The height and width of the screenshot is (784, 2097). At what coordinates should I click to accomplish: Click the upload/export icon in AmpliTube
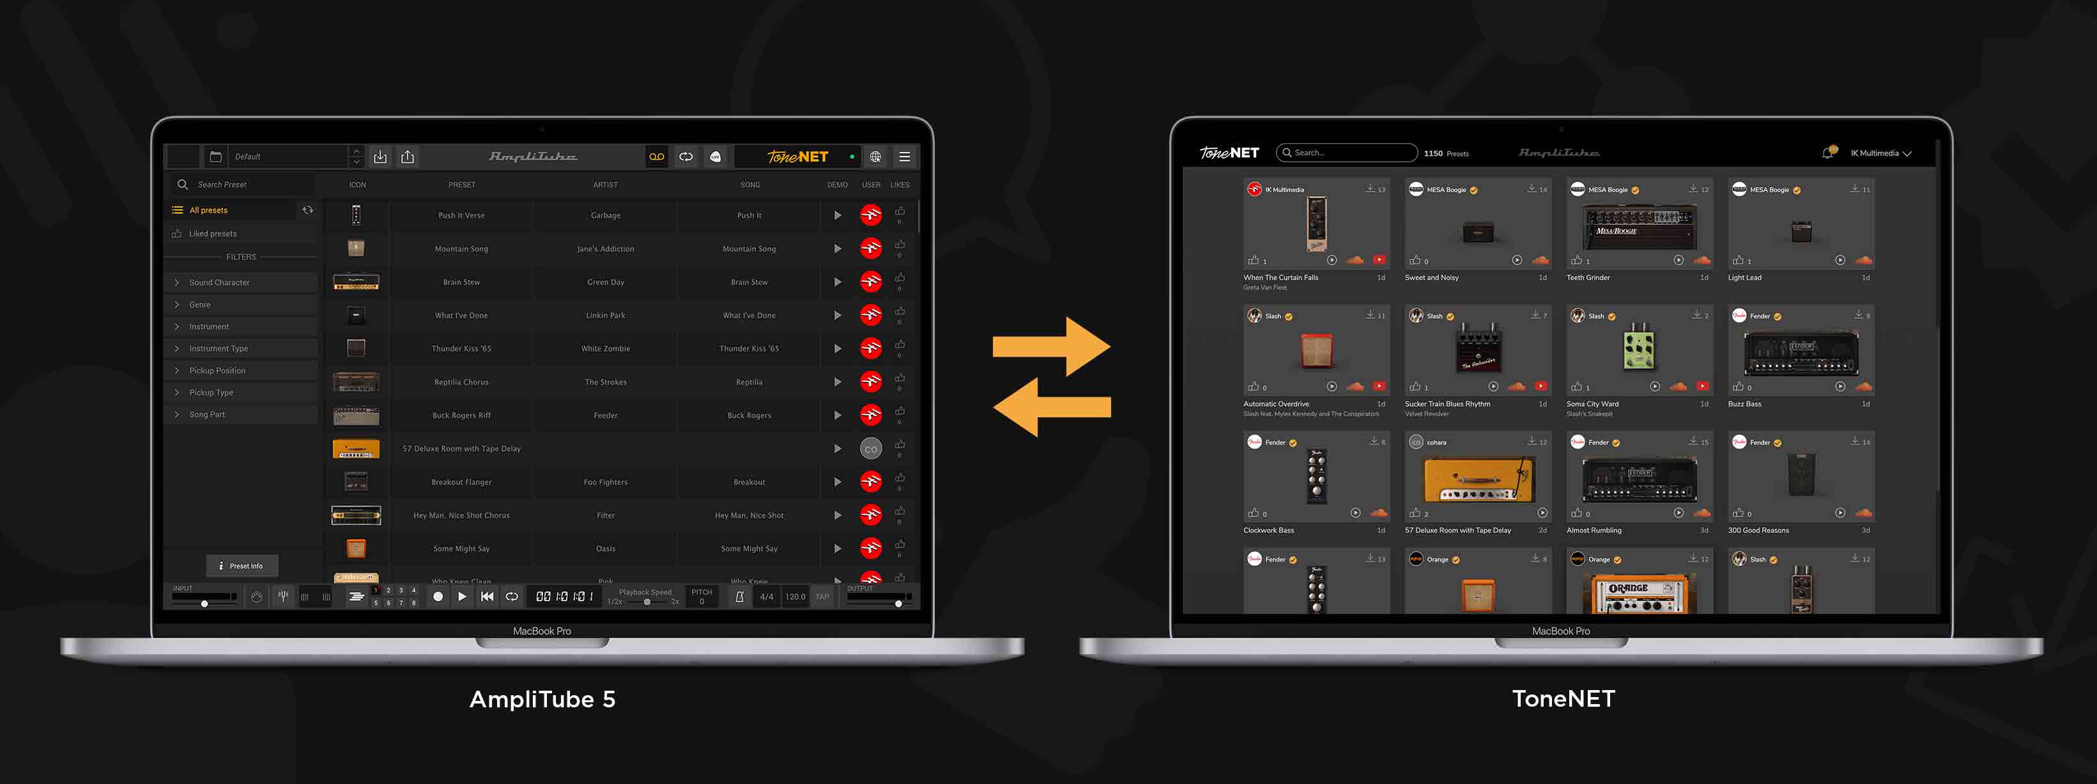pyautogui.click(x=408, y=157)
